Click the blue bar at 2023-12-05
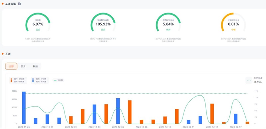The height and width of the screenshot is (129, 266). click(x=118, y=111)
